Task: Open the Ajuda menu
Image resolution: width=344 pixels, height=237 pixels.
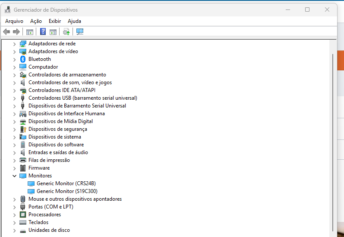Action: pyautogui.click(x=74, y=21)
